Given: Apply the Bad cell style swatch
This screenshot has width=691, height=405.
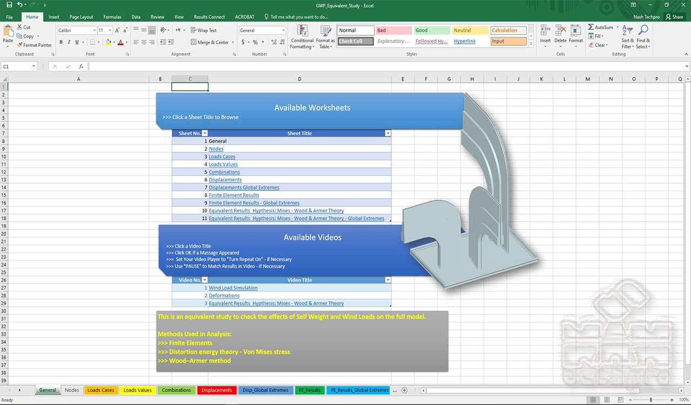Looking at the screenshot, I should click(394, 31).
